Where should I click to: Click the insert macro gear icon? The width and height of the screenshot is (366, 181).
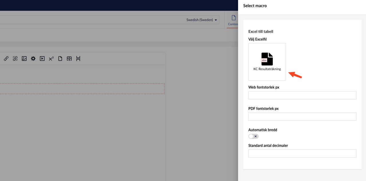(33, 59)
